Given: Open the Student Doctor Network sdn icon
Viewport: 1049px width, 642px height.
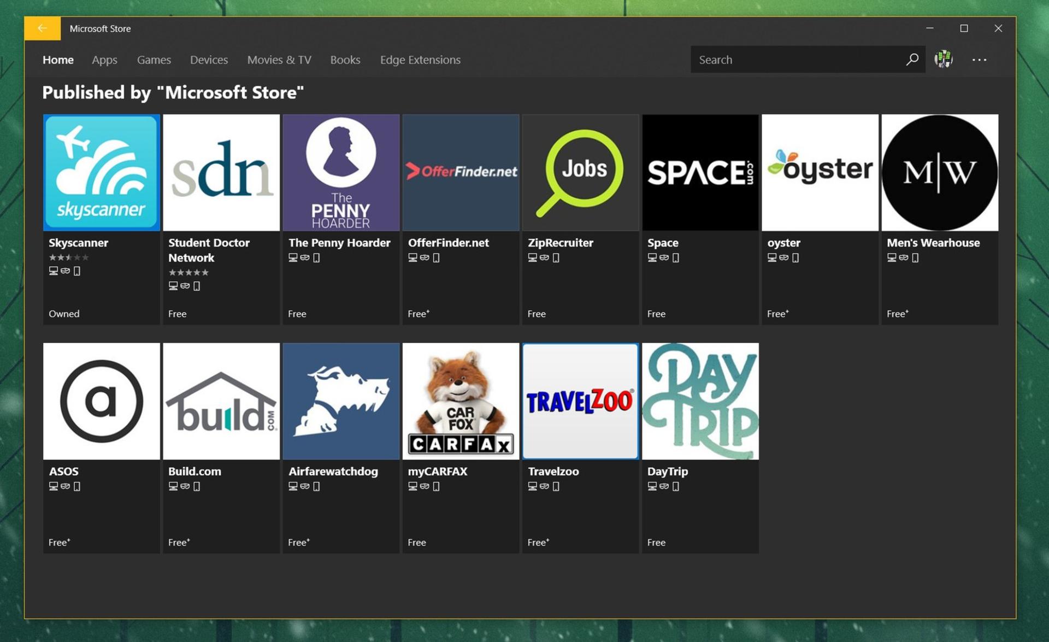Looking at the screenshot, I should point(221,172).
